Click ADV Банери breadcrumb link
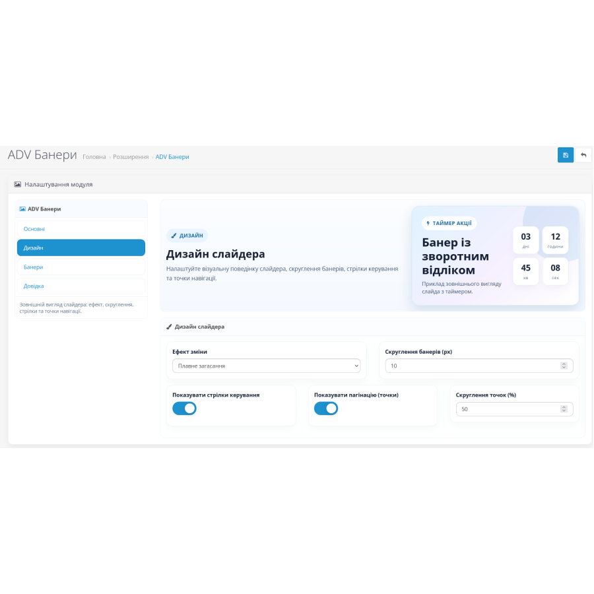 (172, 157)
